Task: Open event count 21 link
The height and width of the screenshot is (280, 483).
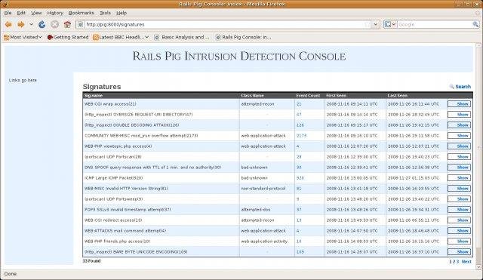Action: point(299,104)
